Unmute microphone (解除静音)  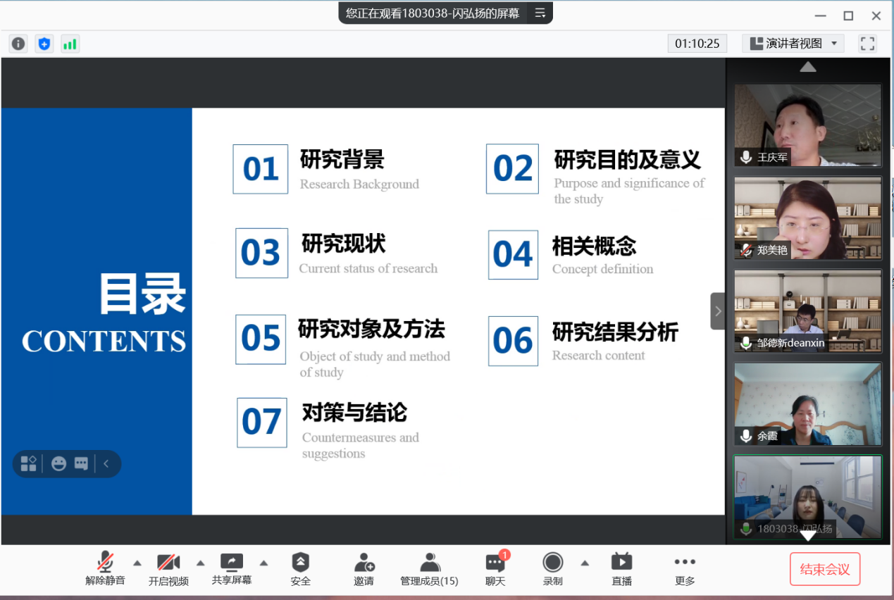pyautogui.click(x=105, y=568)
